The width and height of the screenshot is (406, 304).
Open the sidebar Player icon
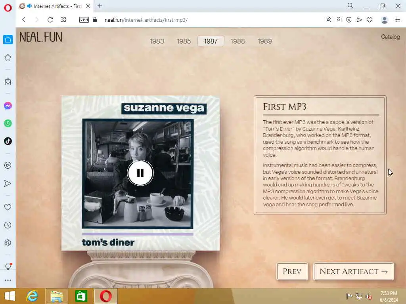(x=8, y=165)
